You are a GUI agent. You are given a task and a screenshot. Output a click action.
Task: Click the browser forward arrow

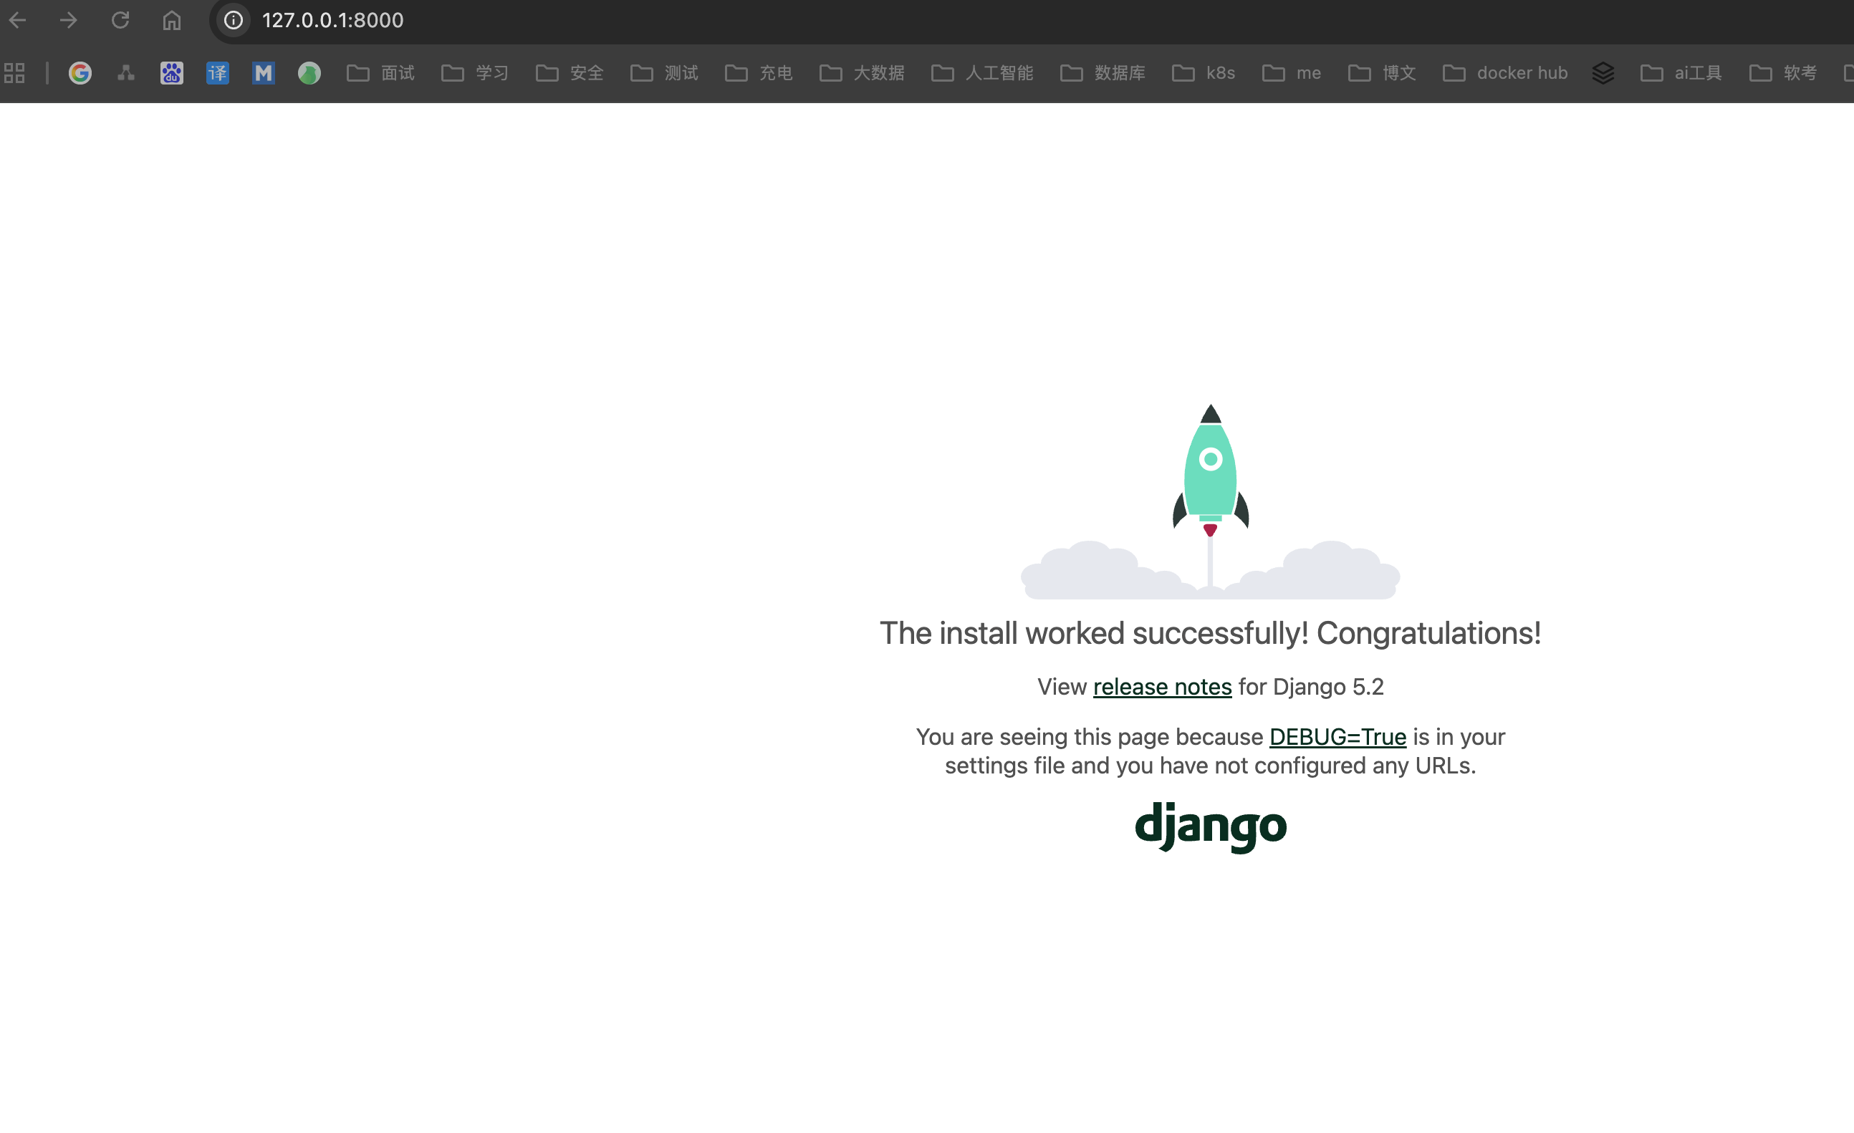tap(69, 20)
